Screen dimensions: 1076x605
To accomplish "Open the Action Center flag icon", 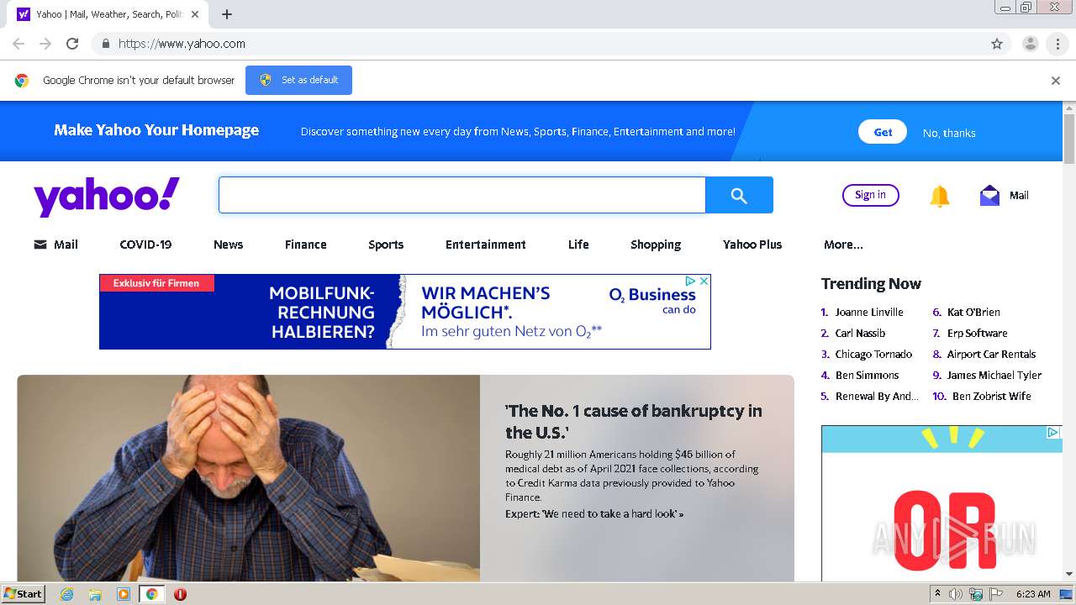I will coord(996,594).
